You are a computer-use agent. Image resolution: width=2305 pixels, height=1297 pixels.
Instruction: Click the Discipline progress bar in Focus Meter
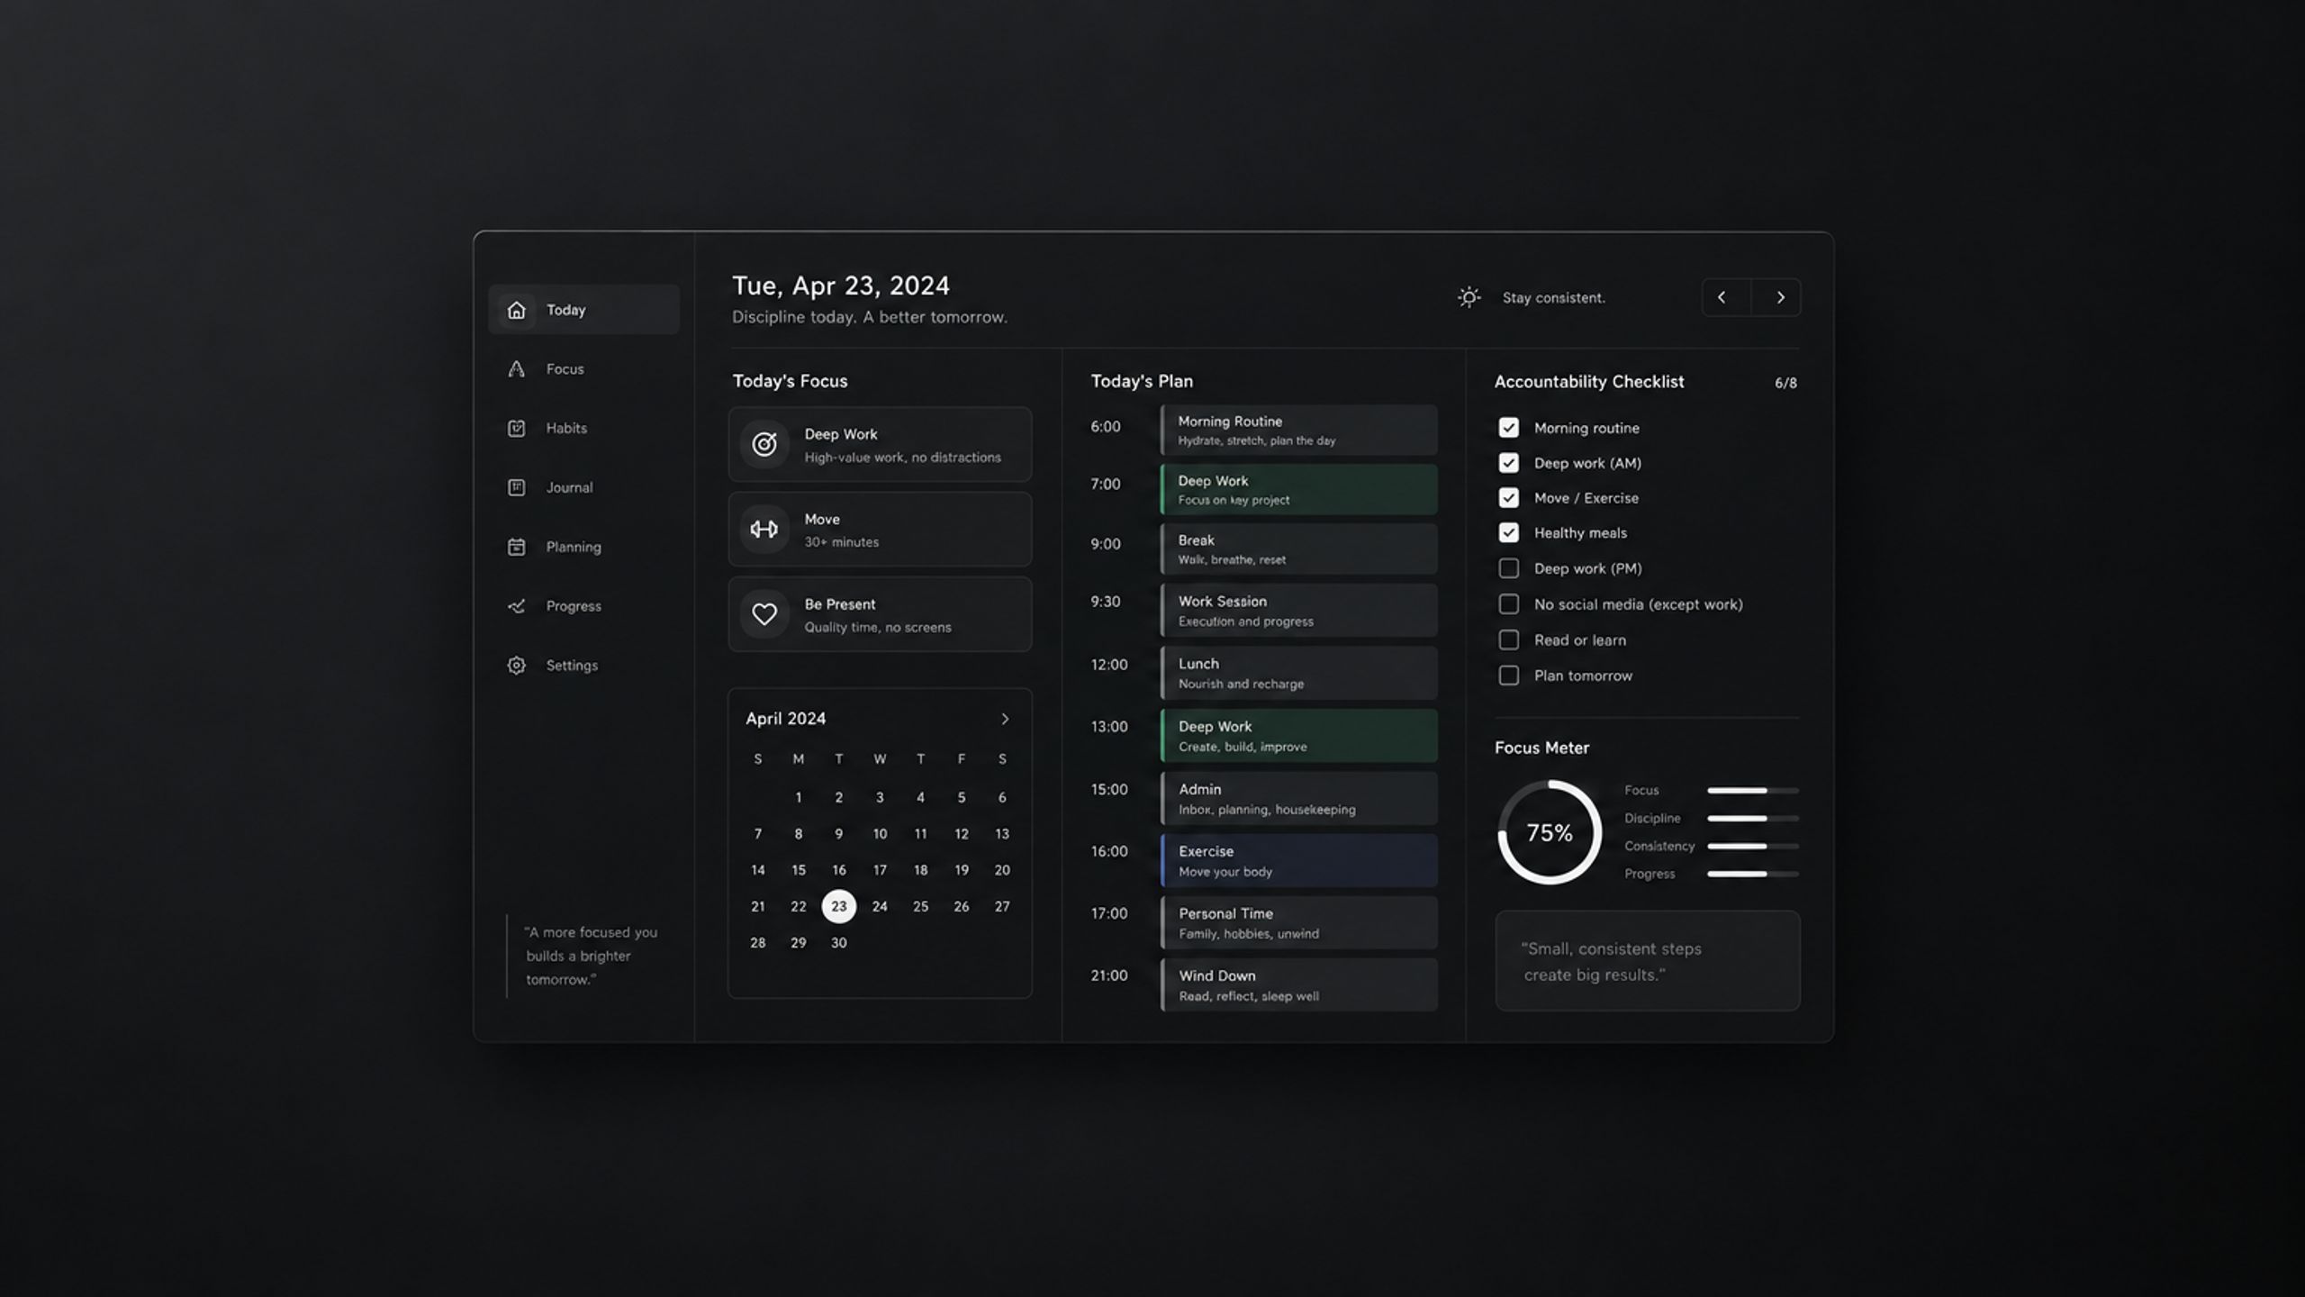point(1752,818)
